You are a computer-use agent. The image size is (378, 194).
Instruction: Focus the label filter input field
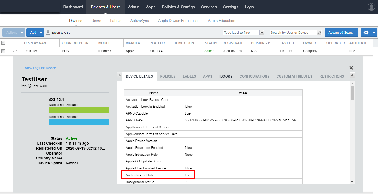tap(241, 33)
